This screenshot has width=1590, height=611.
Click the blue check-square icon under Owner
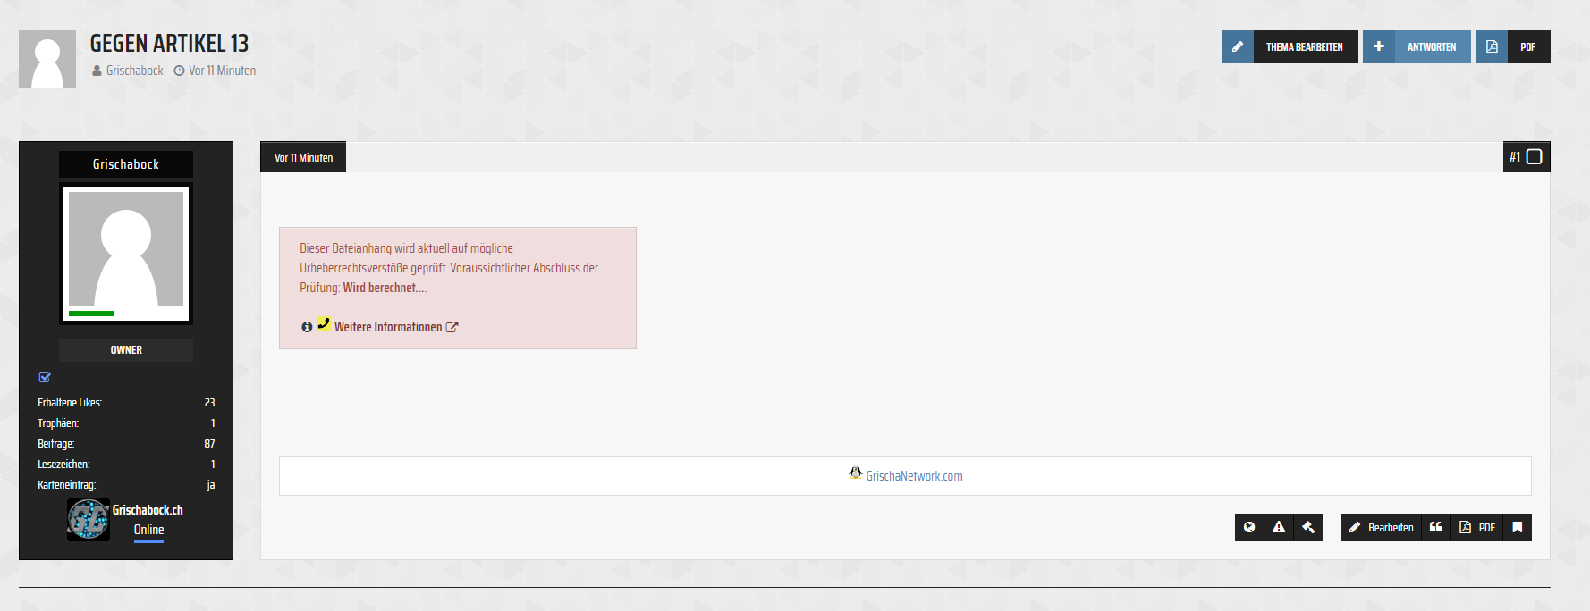45,378
